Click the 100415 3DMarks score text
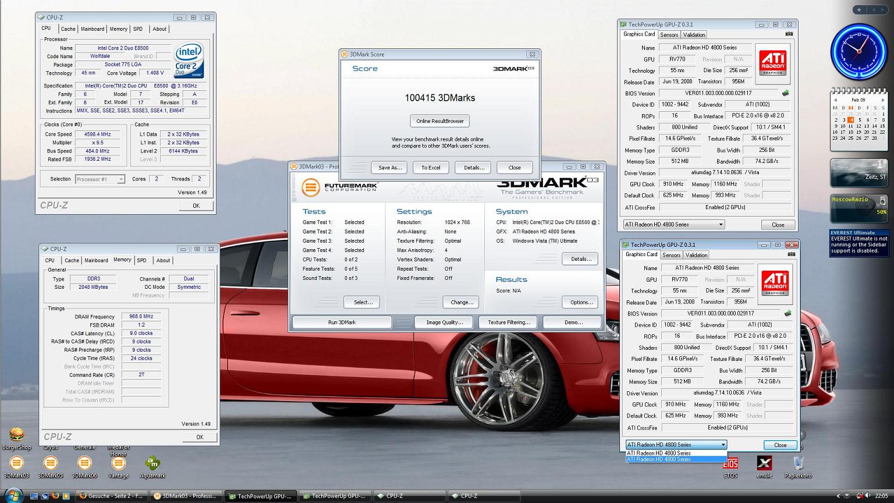The width and height of the screenshot is (894, 503). [440, 98]
